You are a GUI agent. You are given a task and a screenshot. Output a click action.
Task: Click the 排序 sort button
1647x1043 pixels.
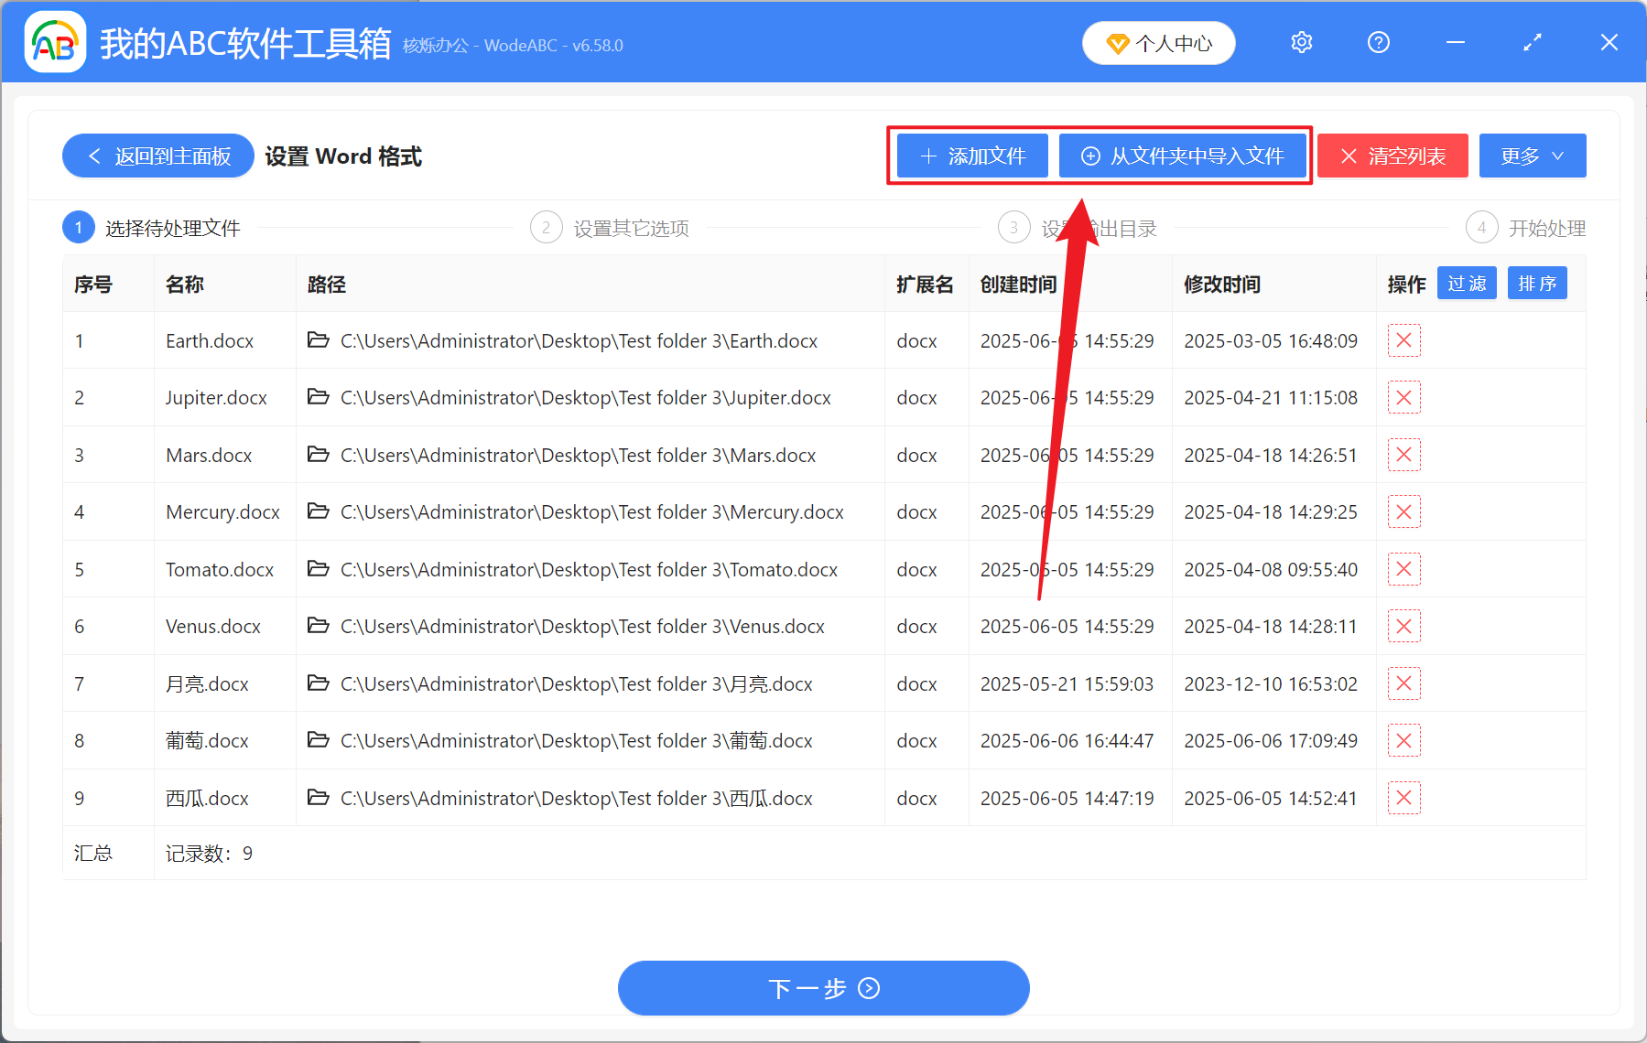tap(1537, 284)
